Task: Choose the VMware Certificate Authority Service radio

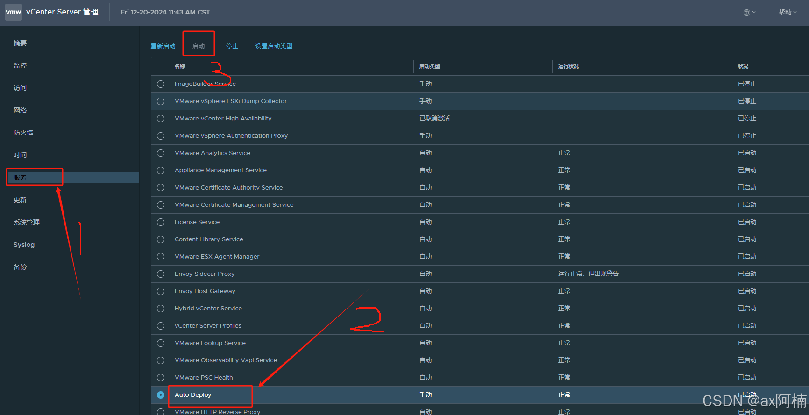Action: click(161, 188)
